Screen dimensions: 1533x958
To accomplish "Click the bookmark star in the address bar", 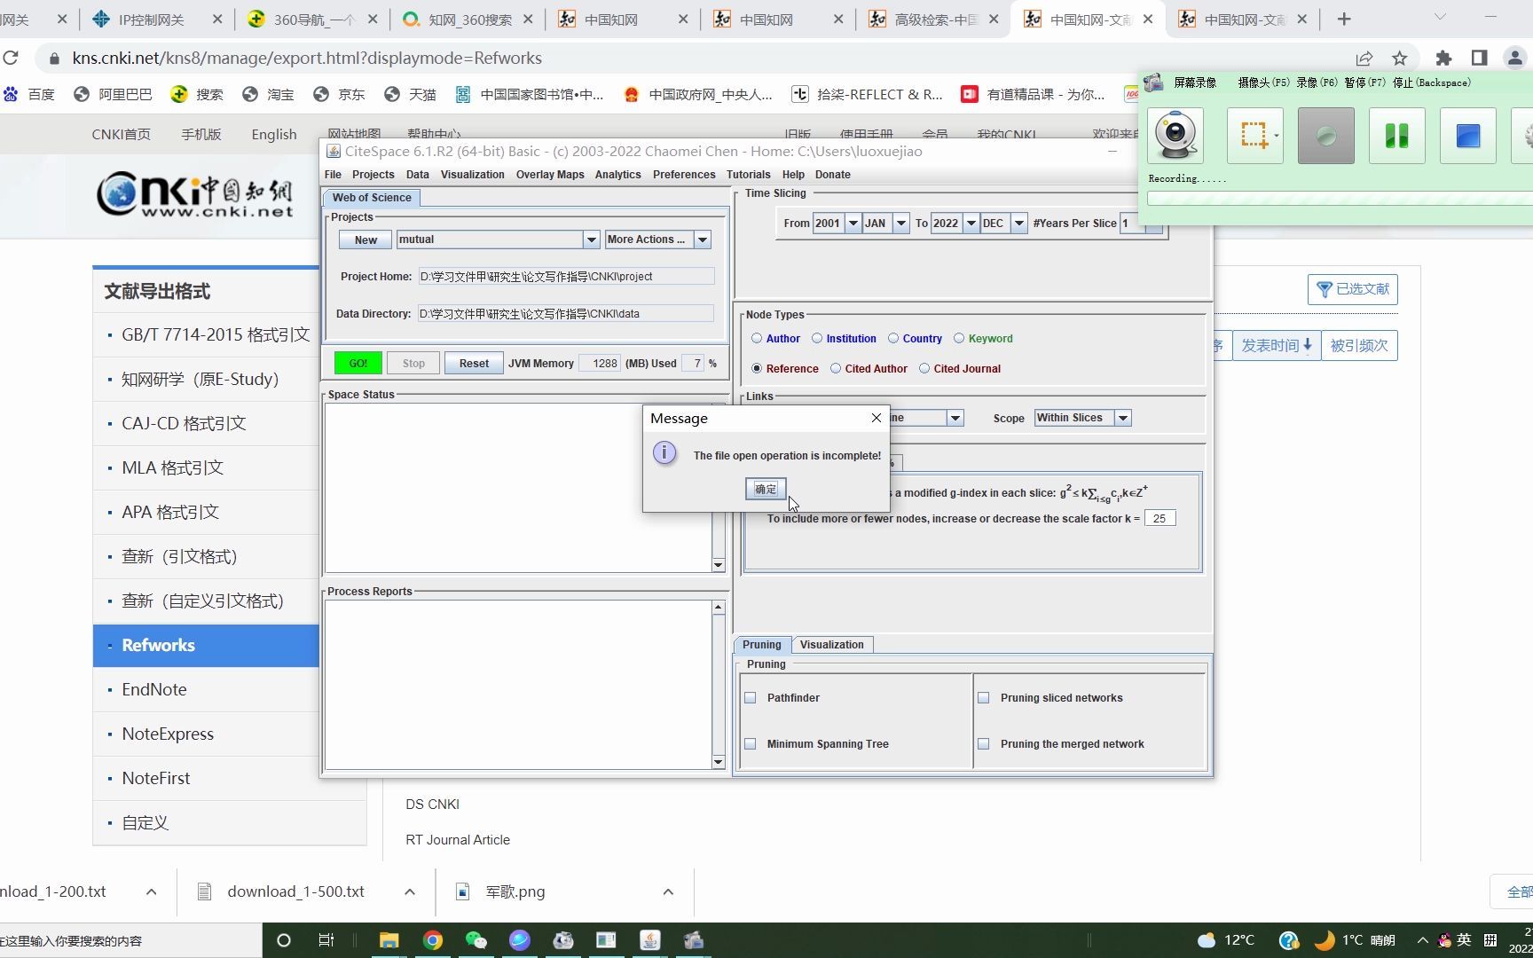I will click(x=1399, y=58).
